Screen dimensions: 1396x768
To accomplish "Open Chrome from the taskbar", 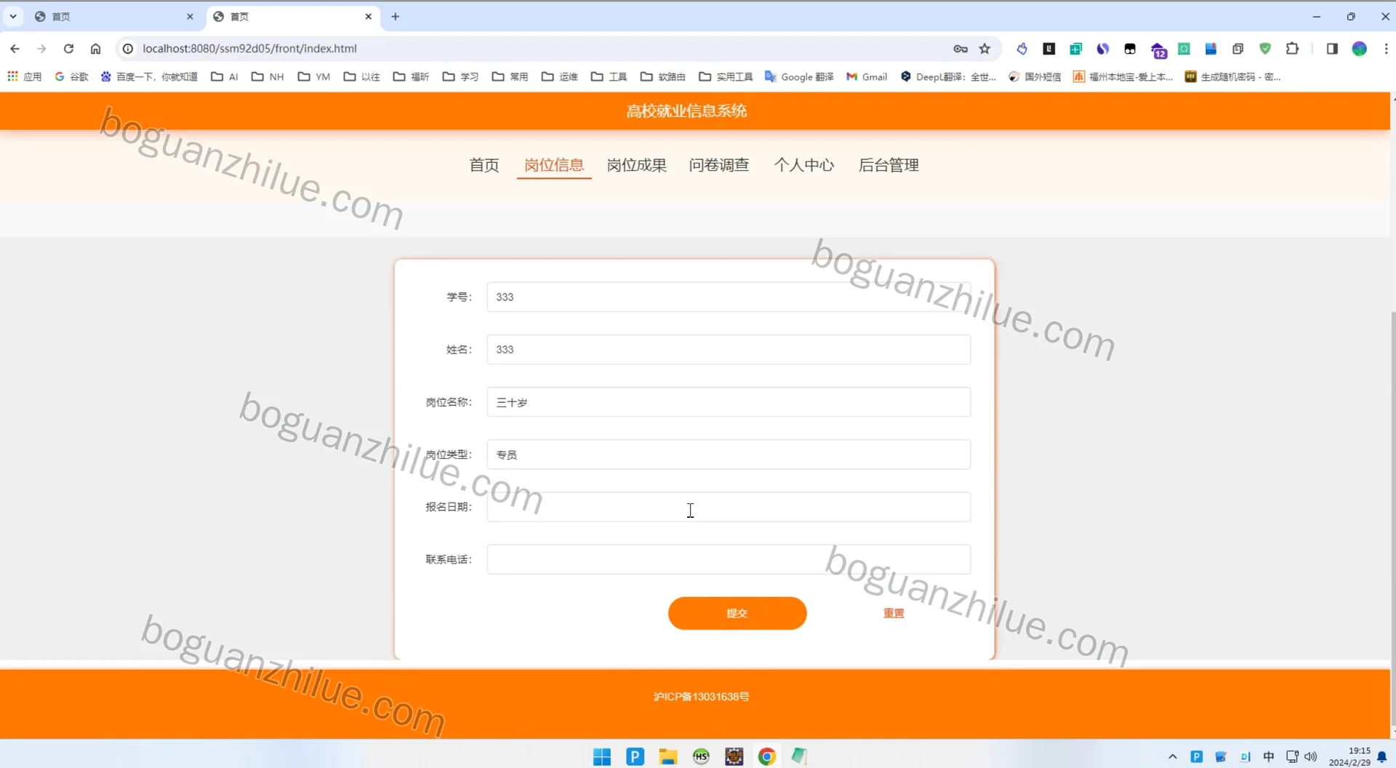I will [766, 756].
